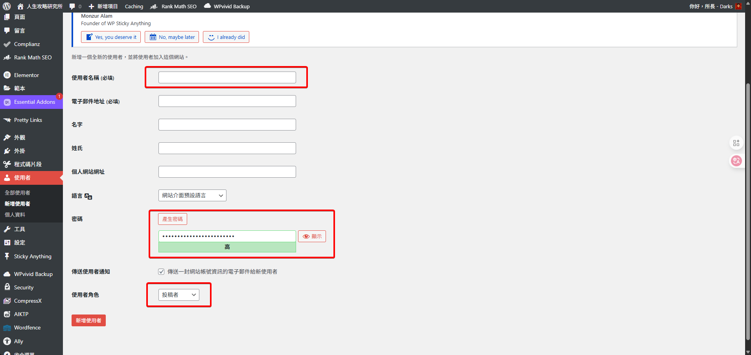Open 全部使用者 submenu item
This screenshot has height=355, width=751.
tap(17, 193)
